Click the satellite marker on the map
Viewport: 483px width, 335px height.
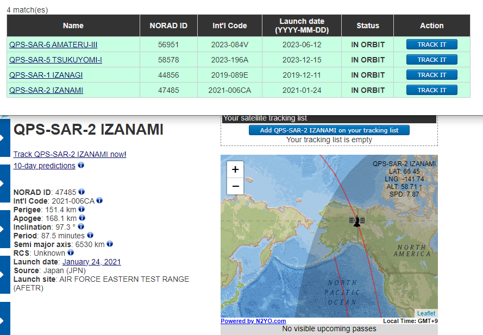click(x=356, y=221)
